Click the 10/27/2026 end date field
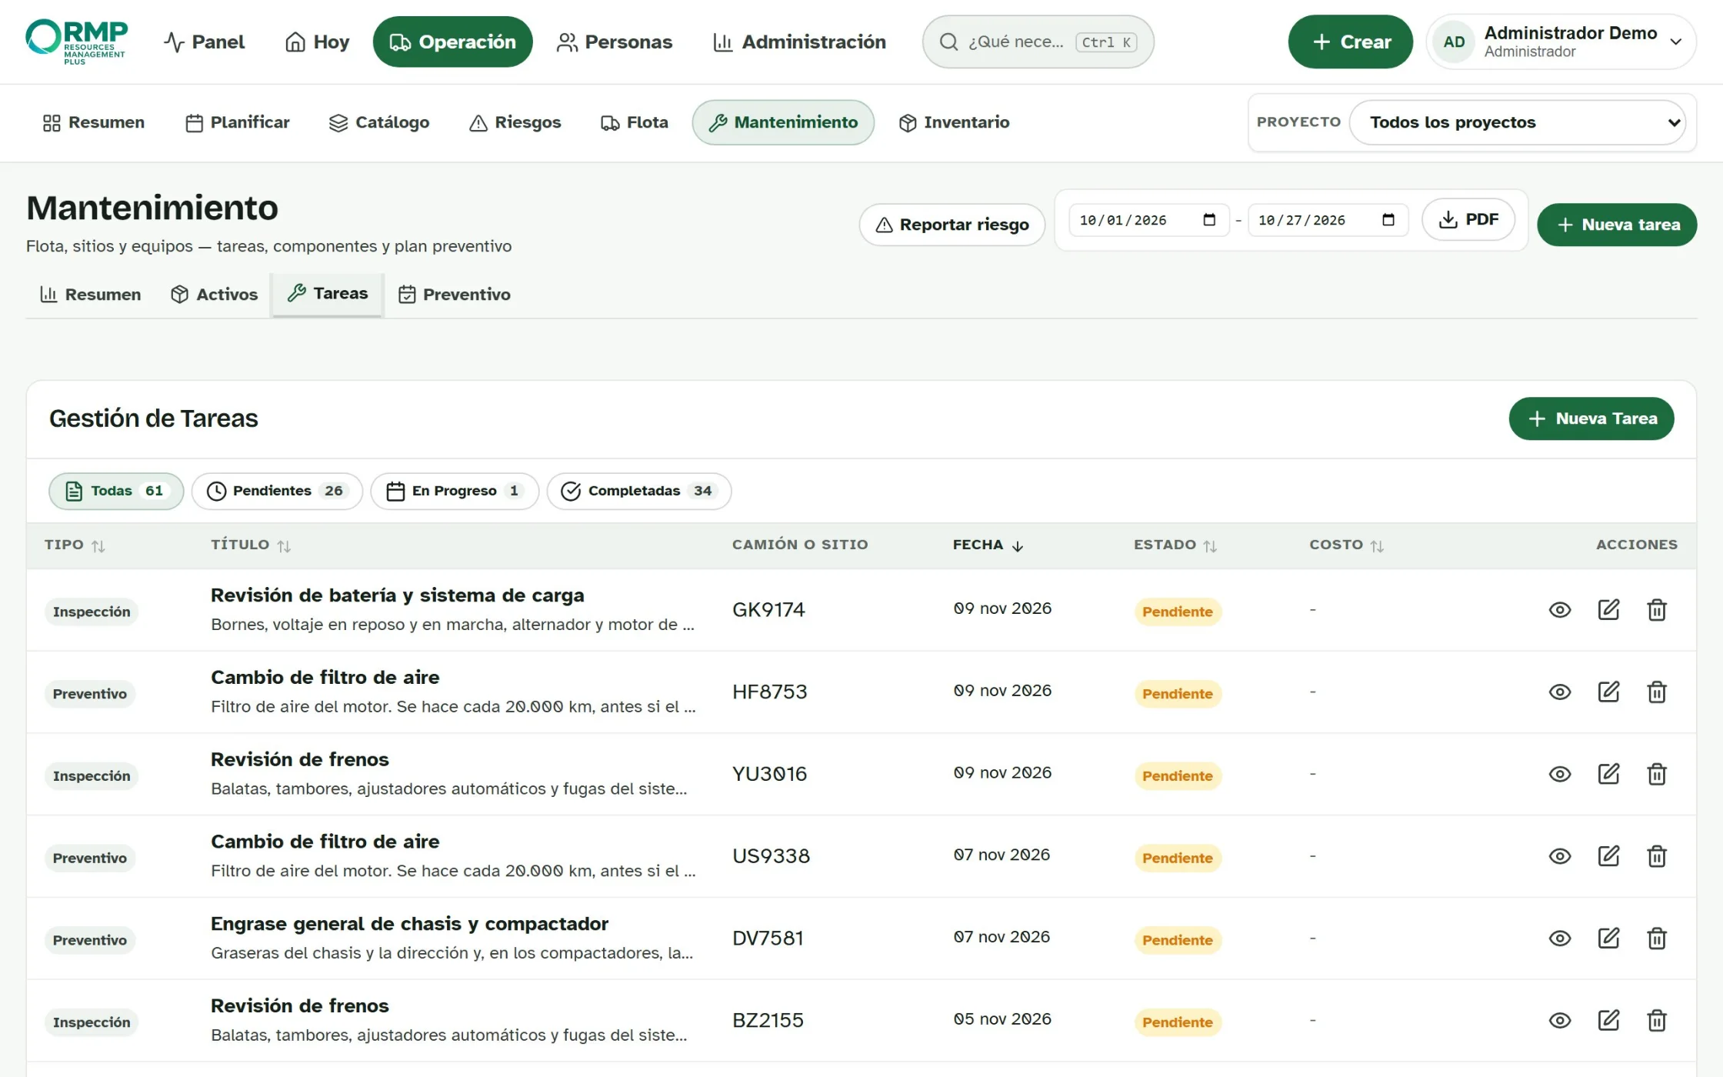The height and width of the screenshot is (1077, 1723). 1328,220
